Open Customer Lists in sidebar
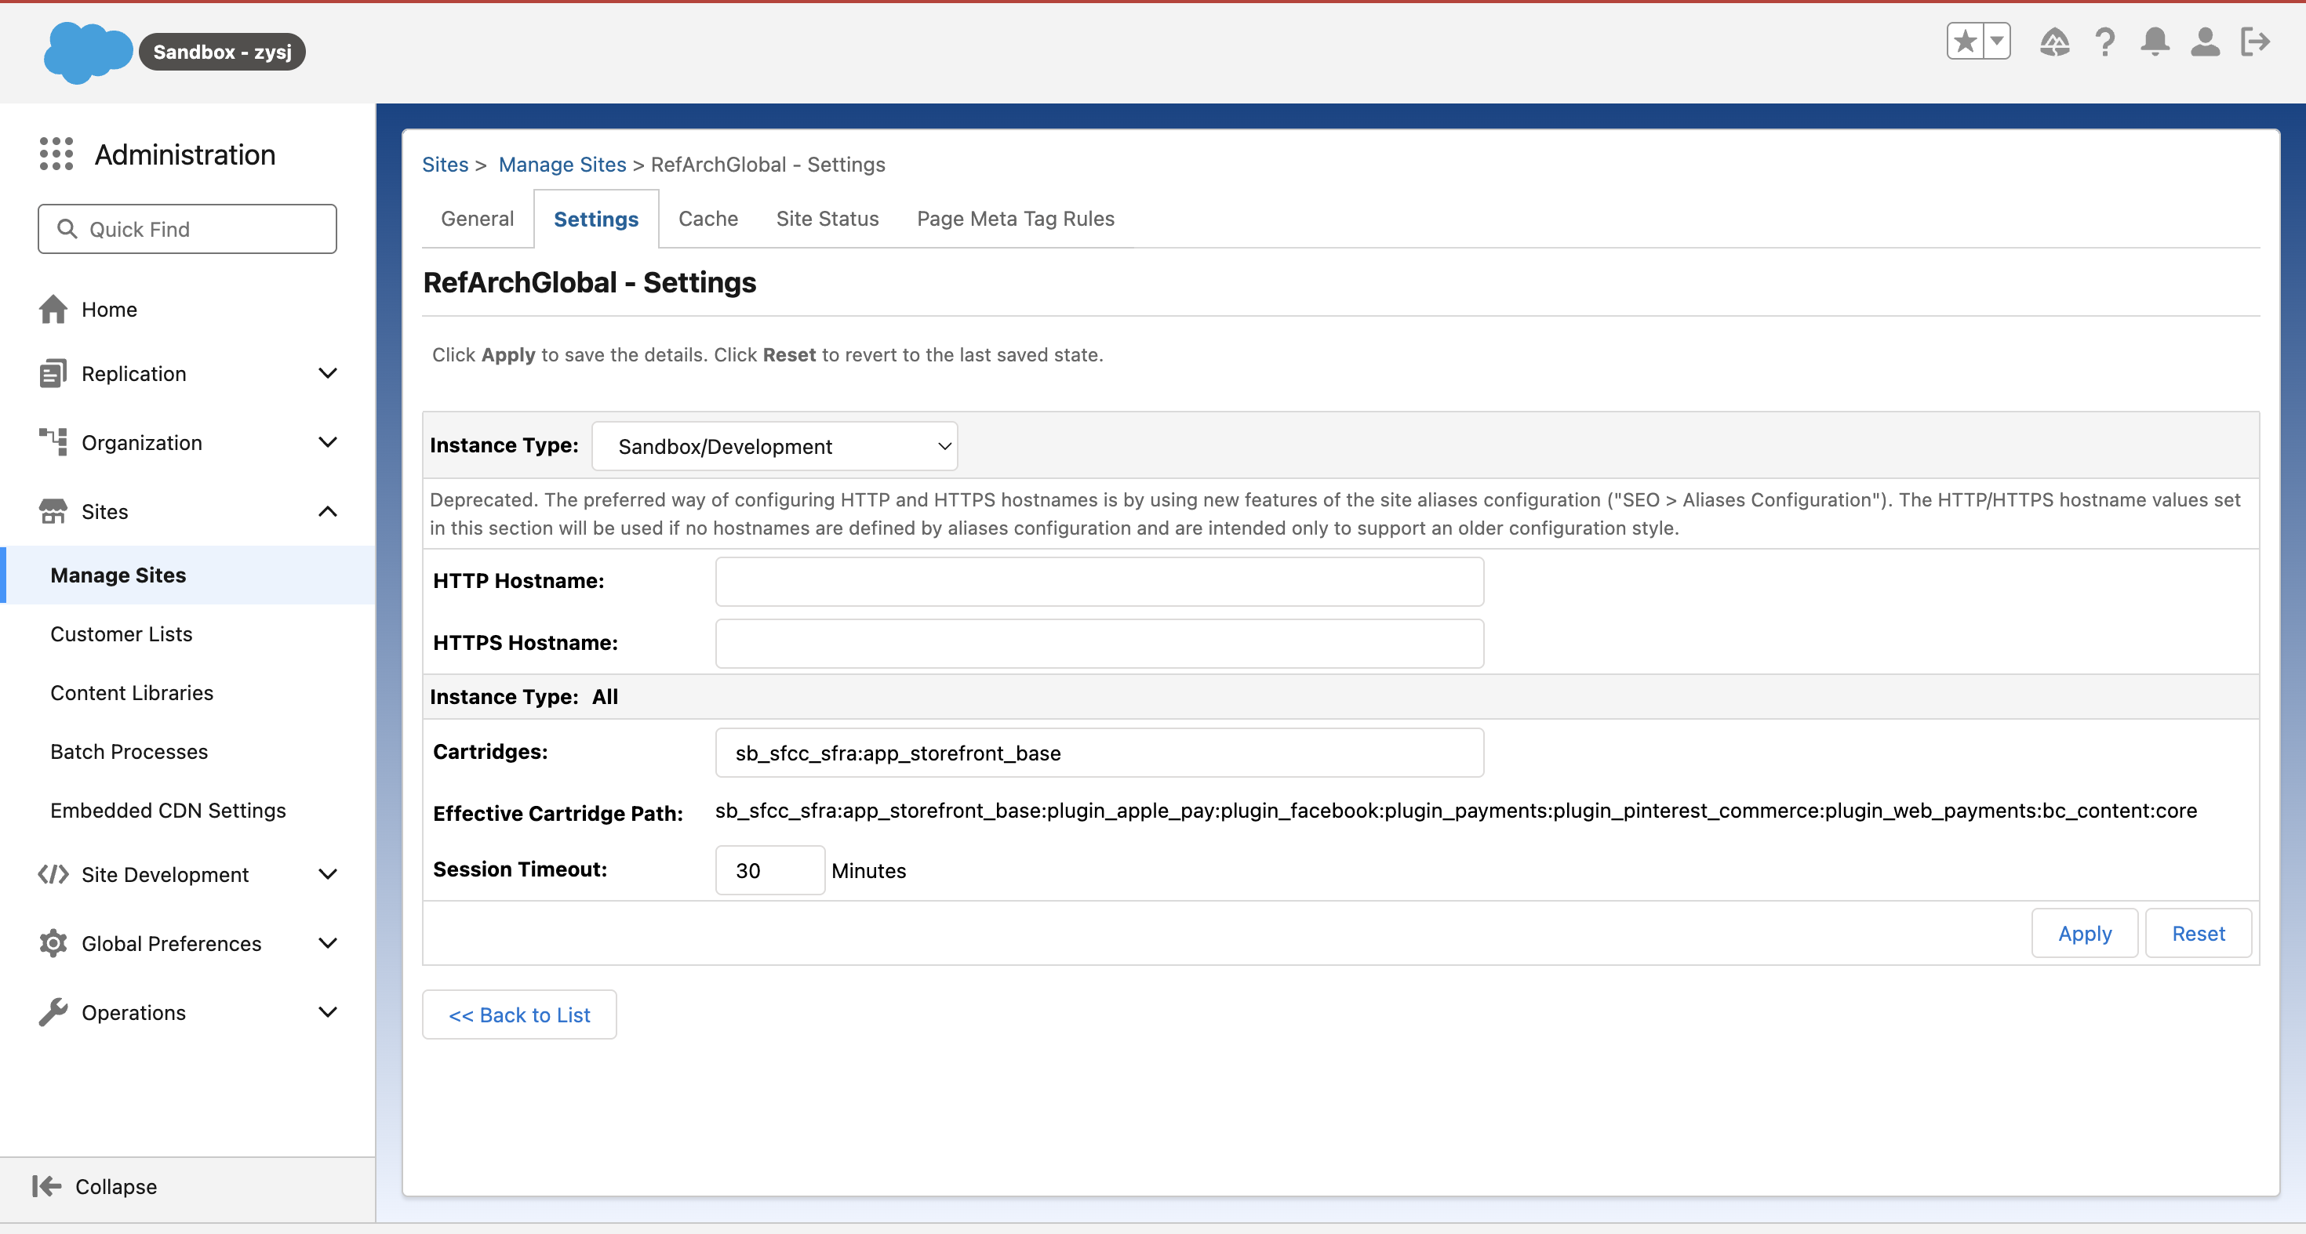This screenshot has width=2306, height=1234. coord(121,634)
